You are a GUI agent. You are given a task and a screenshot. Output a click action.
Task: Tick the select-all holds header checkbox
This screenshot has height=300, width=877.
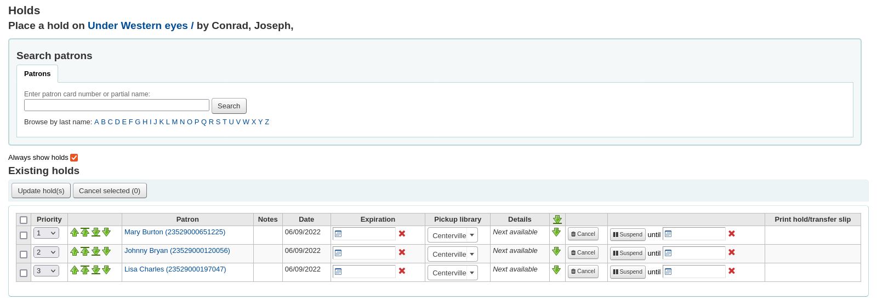24,220
